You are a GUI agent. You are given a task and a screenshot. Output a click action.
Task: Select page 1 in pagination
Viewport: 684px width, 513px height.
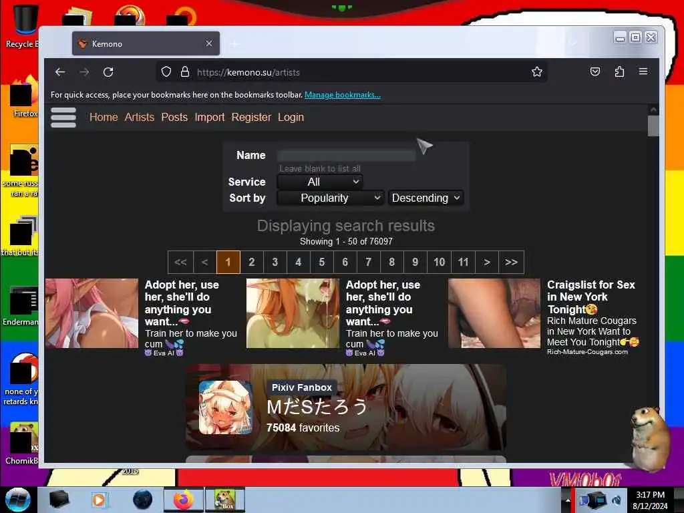click(x=228, y=262)
